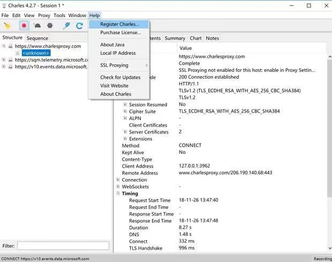Expand the Extensions row
This screenshot has height=262, width=332.
tap(125, 139)
